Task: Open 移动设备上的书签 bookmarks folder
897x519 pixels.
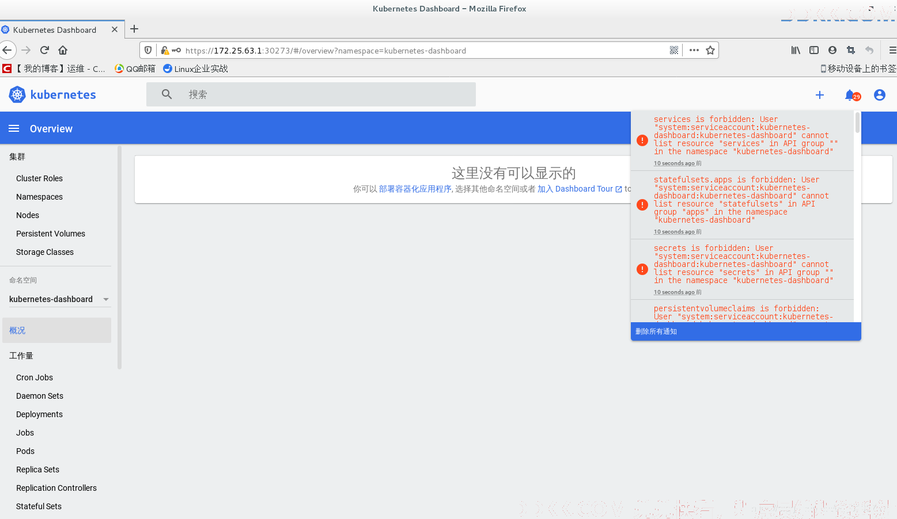Action: click(x=858, y=68)
